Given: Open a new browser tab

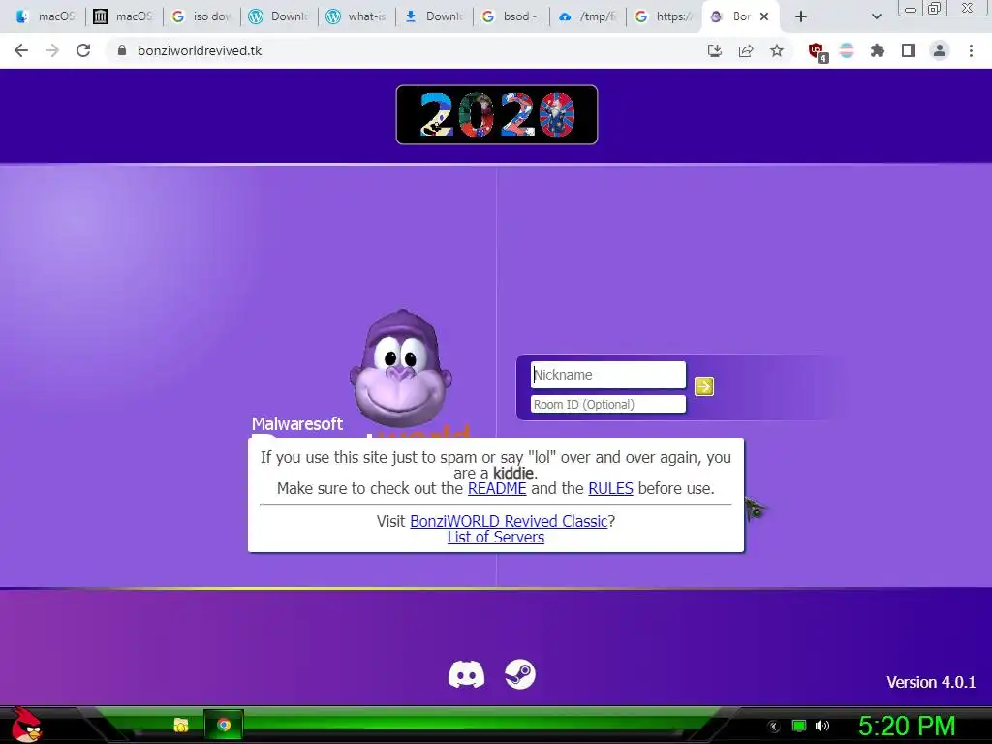Looking at the screenshot, I should click(x=801, y=16).
